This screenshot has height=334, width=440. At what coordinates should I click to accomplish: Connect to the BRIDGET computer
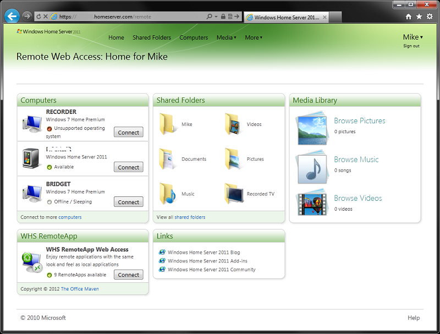click(129, 202)
